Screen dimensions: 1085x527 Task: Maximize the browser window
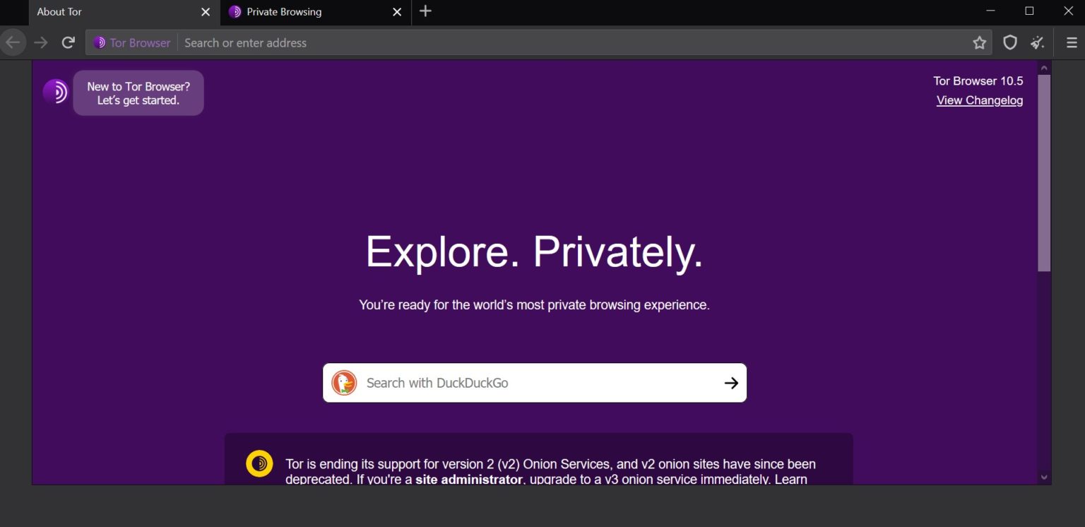pos(1029,11)
